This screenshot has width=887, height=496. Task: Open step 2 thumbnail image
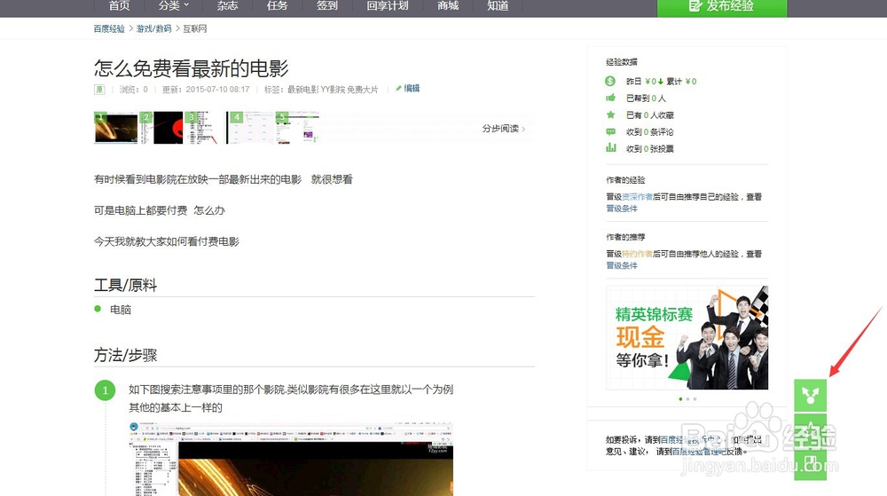(x=161, y=128)
